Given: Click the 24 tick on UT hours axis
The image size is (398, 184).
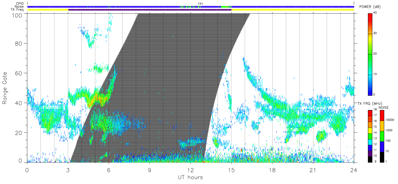Looking at the screenshot, I should pyautogui.click(x=354, y=169).
